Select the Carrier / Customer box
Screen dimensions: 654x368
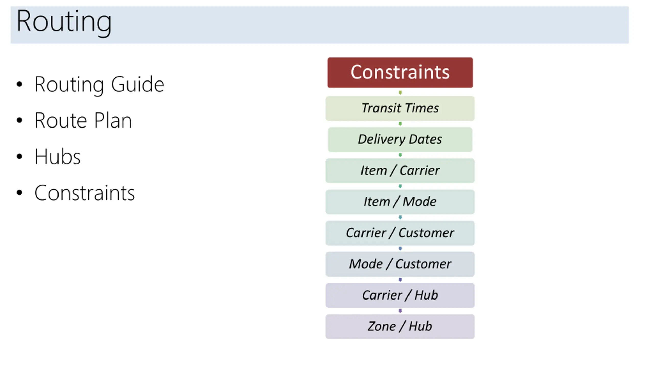(x=400, y=233)
